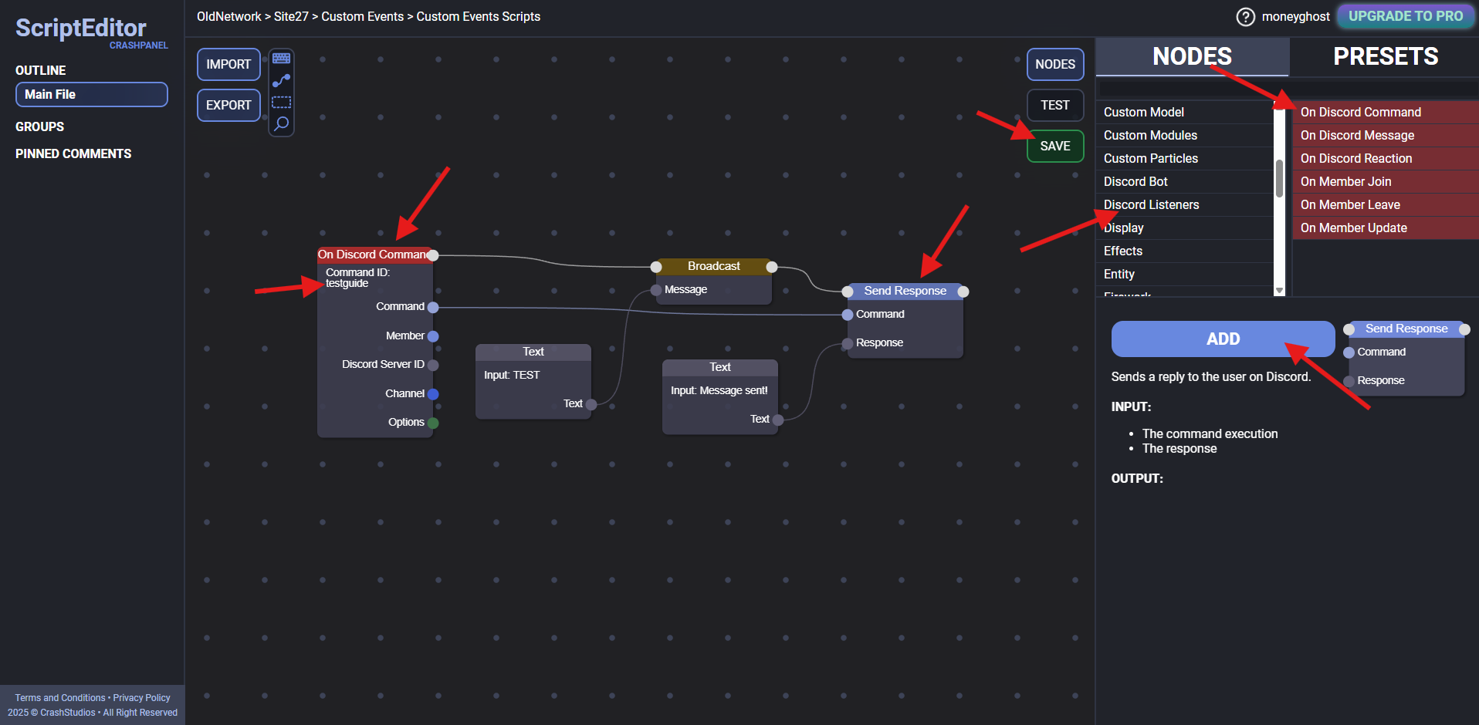Choose On Discord Message node type
Screen dimensions: 1479x725
tap(1357, 136)
